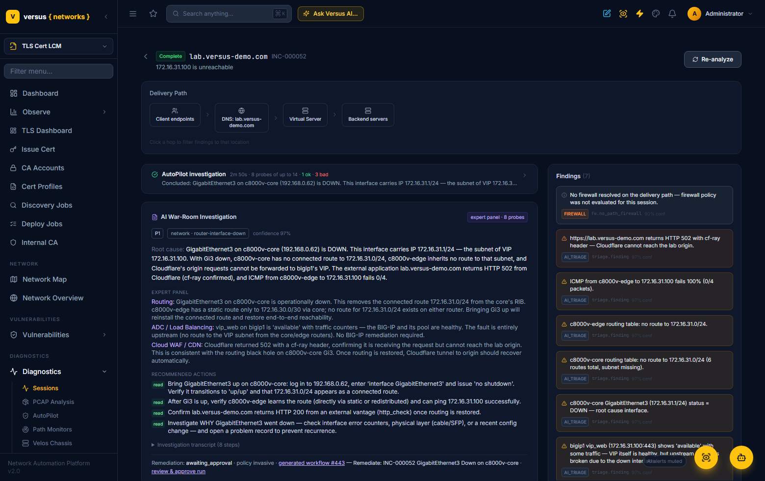
Task: Click the Search anything field
Action: (x=229, y=14)
